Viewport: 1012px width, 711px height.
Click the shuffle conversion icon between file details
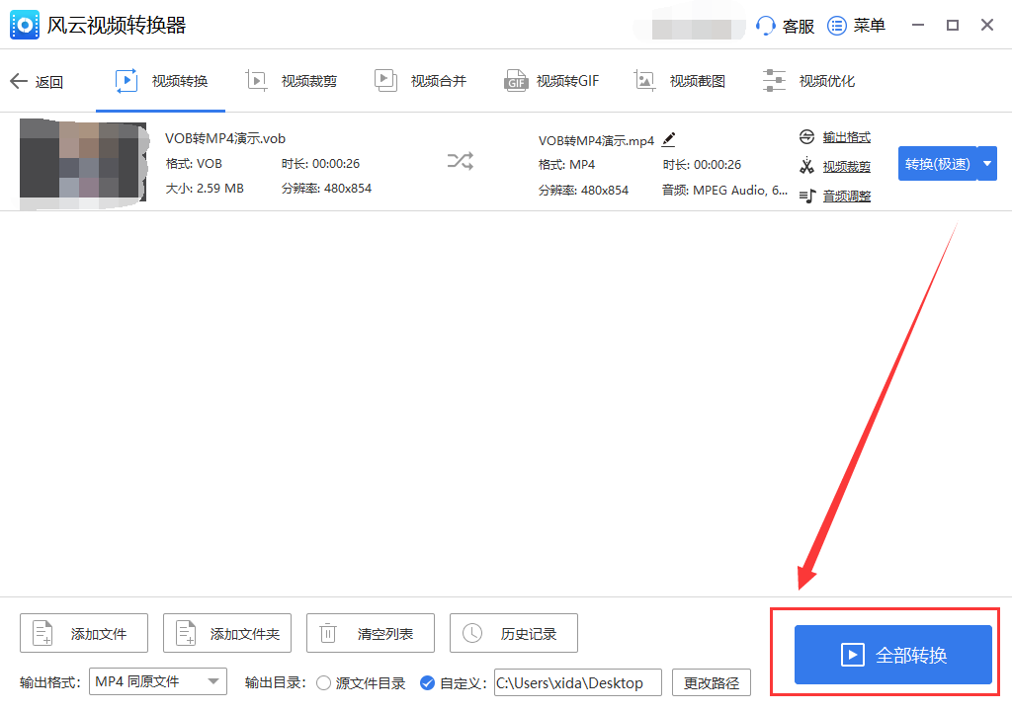tap(460, 162)
